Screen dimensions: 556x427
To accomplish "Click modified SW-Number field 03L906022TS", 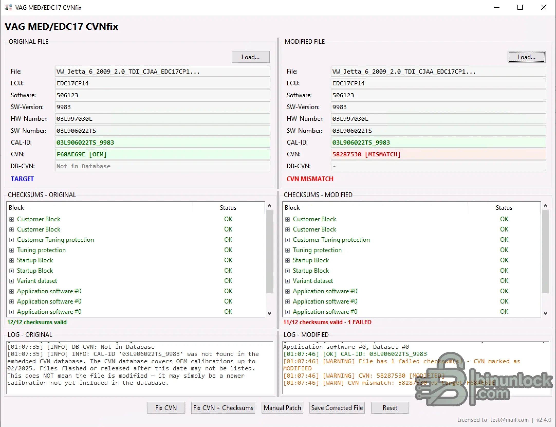I will click(438, 131).
